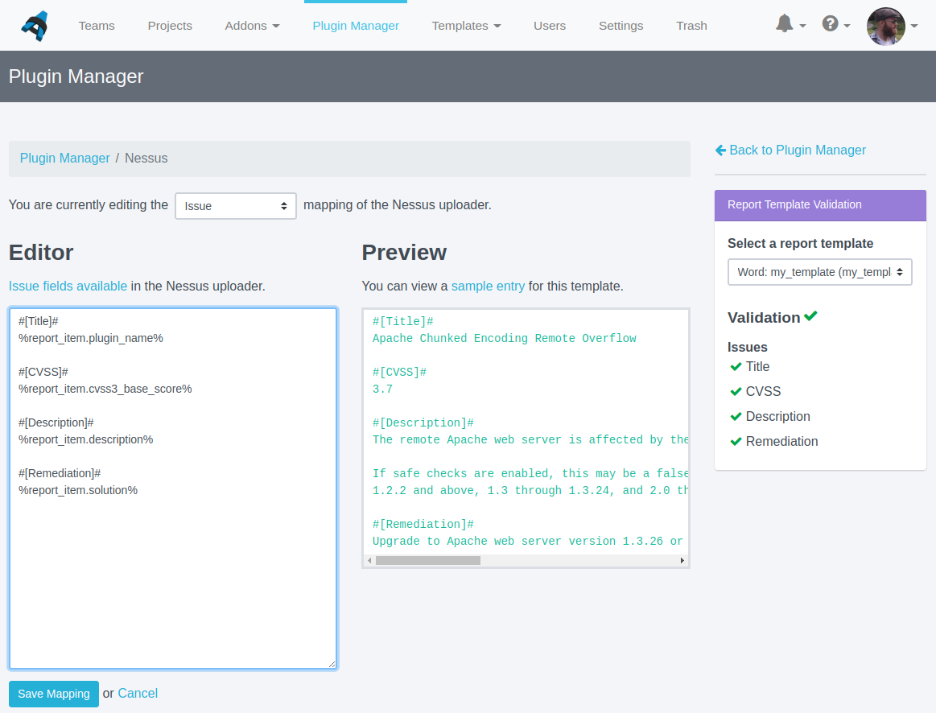Switch to the Projects nav item

pos(170,25)
